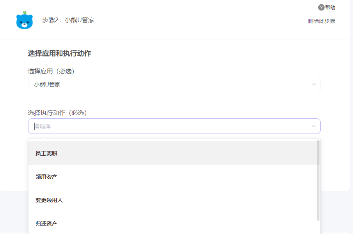
Task: Expand app selector chevron arrow
Action: point(314,84)
